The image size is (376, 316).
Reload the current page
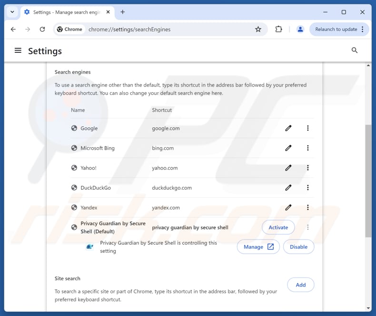42,29
